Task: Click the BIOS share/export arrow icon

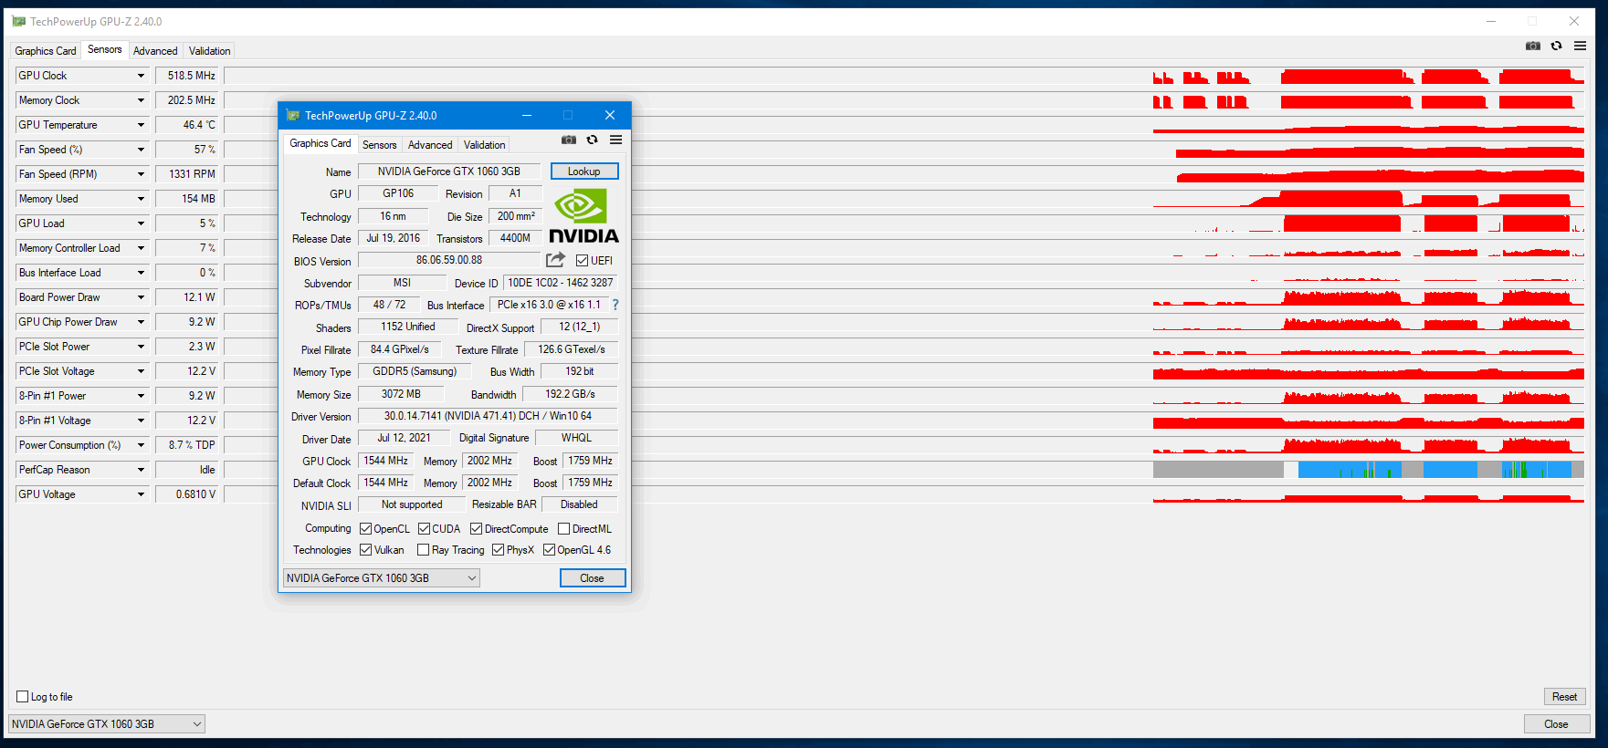Action: coord(555,260)
